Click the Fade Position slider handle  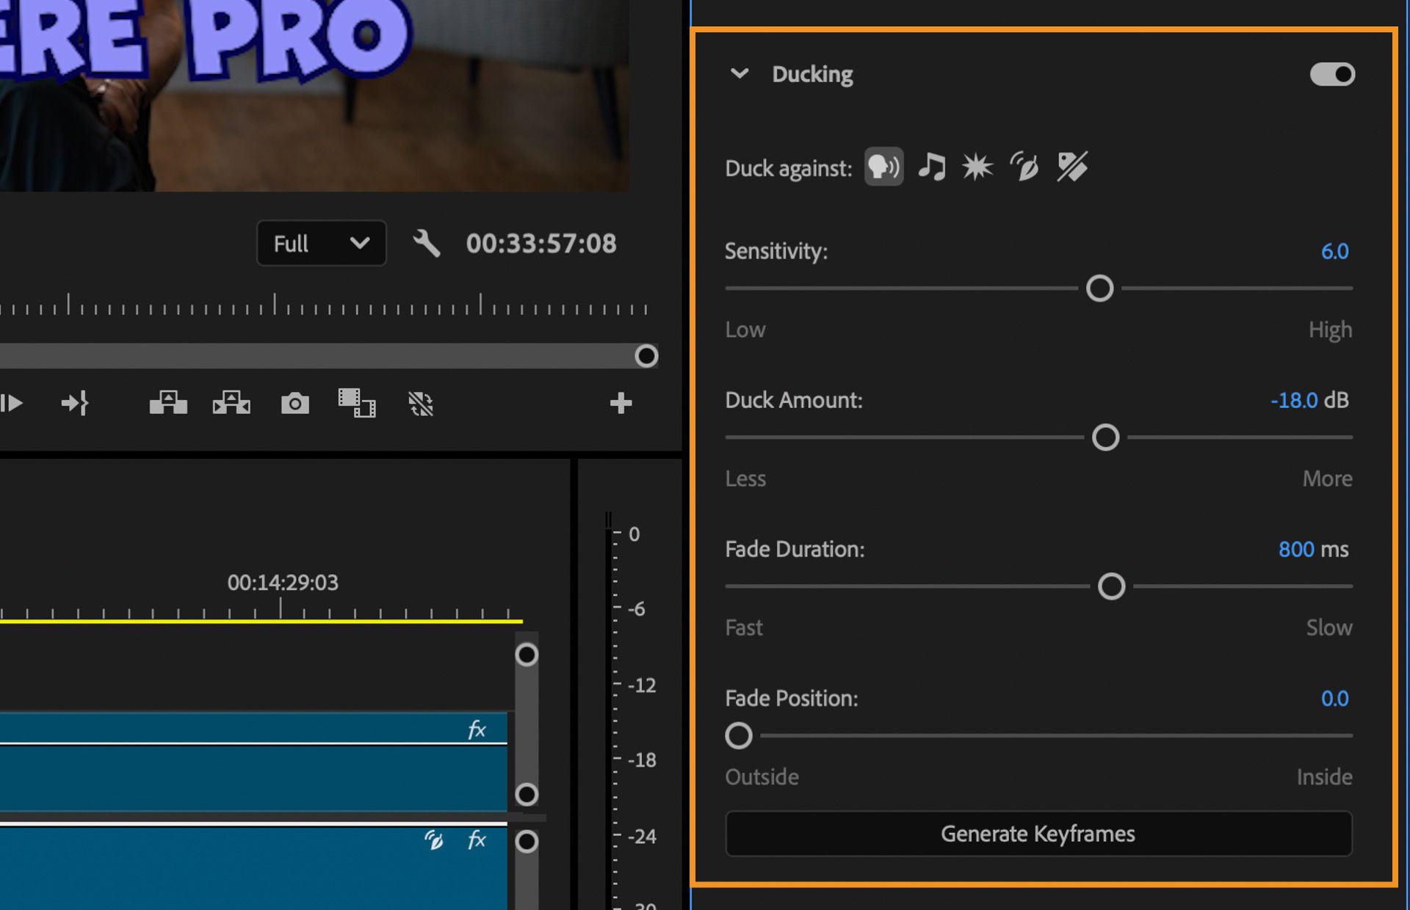point(740,735)
